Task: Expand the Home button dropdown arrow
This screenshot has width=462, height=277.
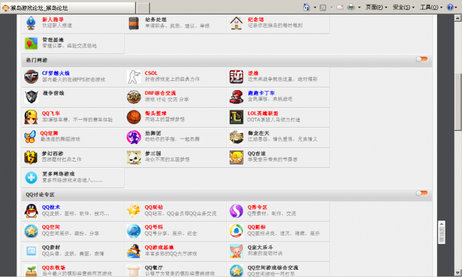Action: coord(315,7)
